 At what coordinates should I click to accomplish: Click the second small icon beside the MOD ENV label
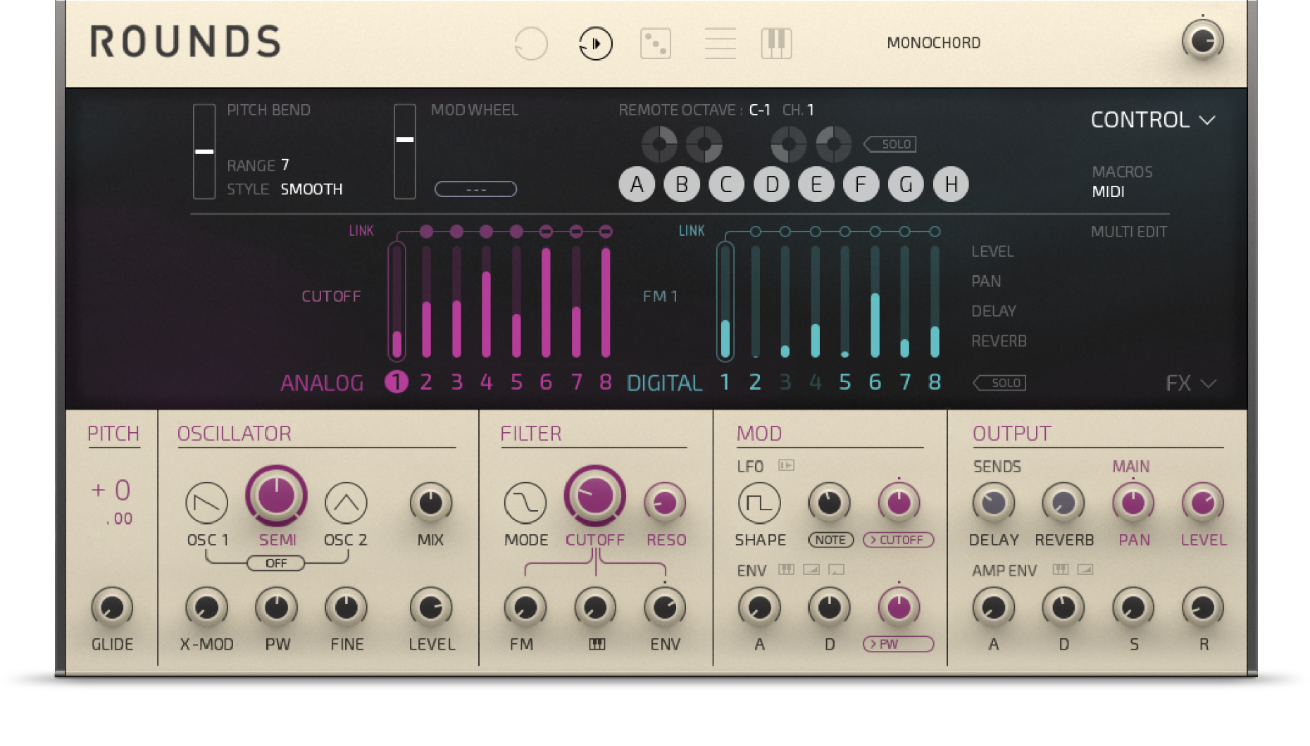tap(811, 569)
